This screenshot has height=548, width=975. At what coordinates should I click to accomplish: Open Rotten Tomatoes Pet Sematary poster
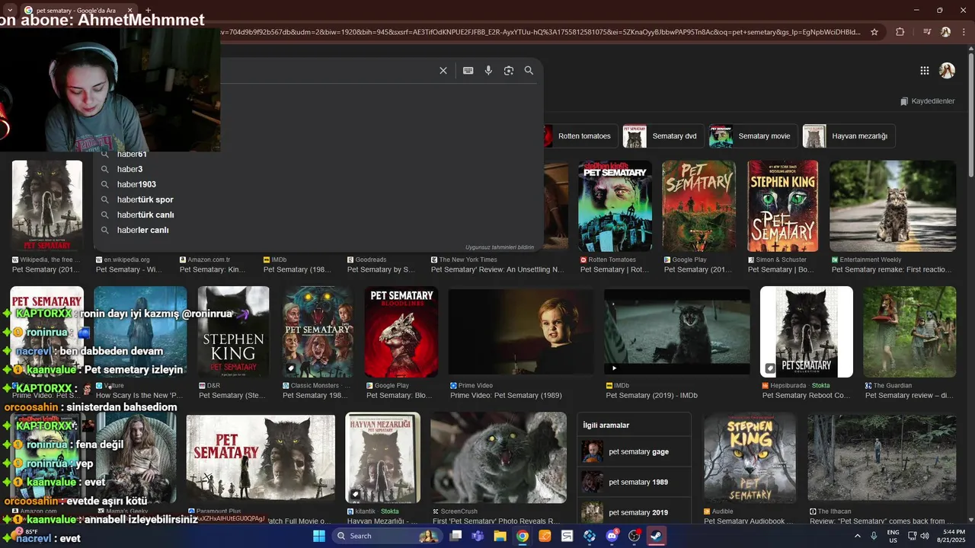(615, 205)
